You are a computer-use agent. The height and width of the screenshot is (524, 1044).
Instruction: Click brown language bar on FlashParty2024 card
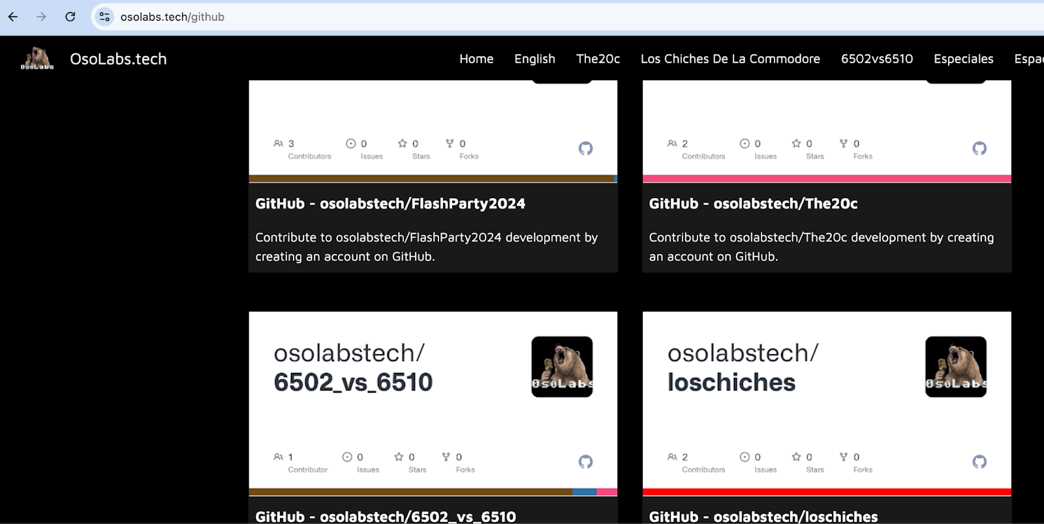click(x=431, y=179)
